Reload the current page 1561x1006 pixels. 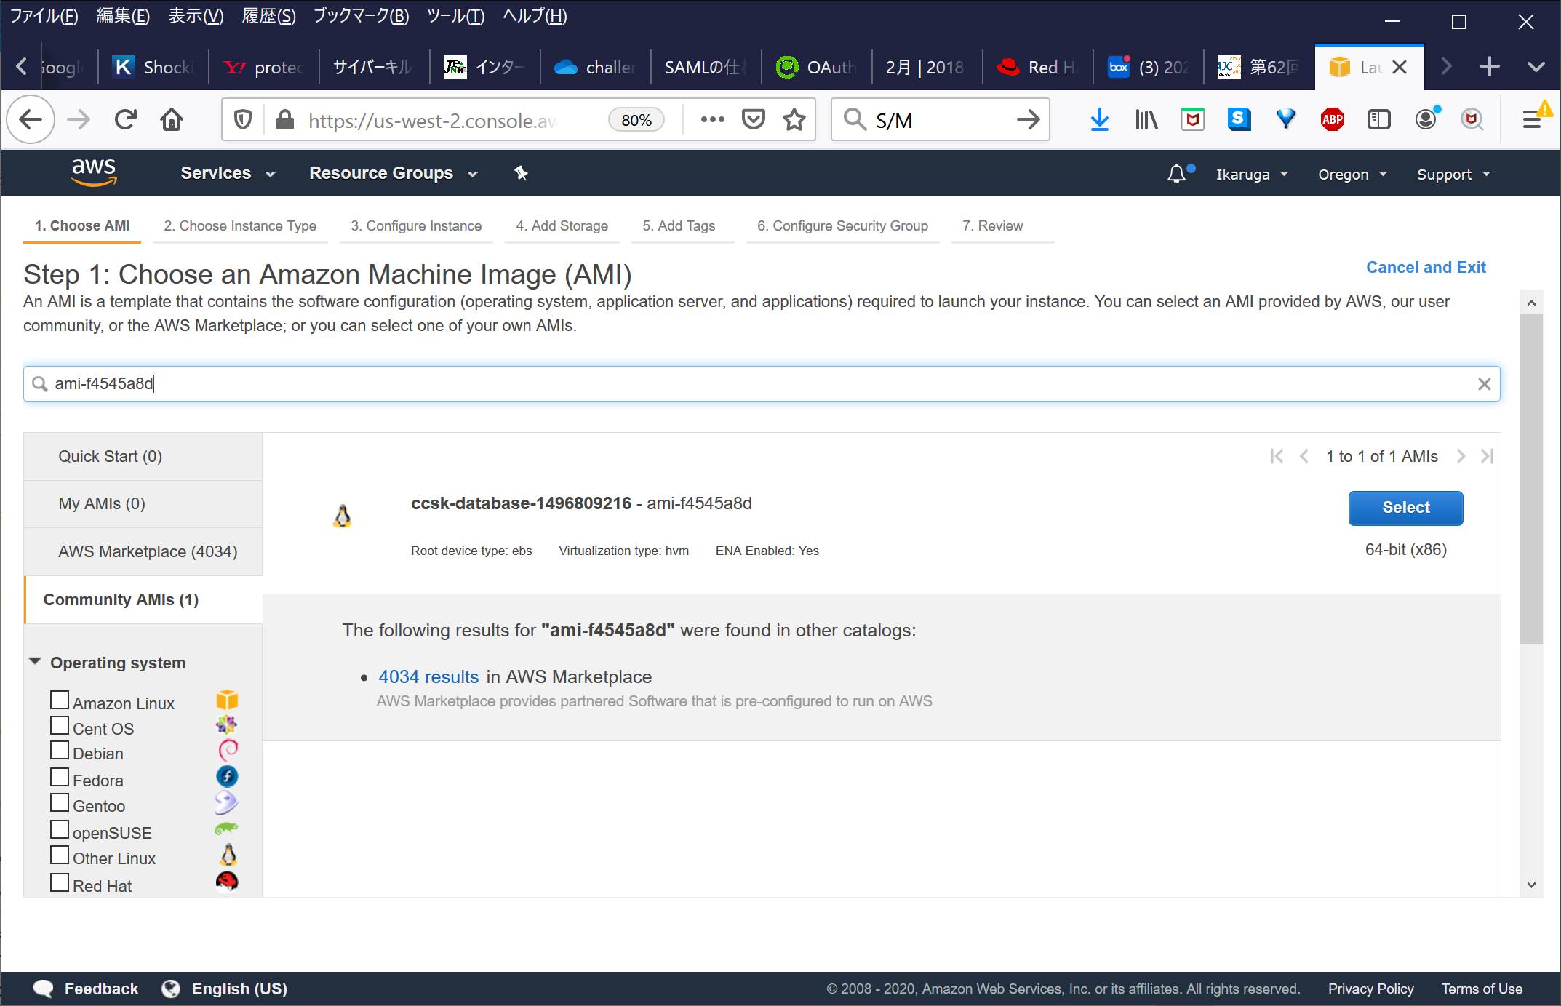pos(125,119)
